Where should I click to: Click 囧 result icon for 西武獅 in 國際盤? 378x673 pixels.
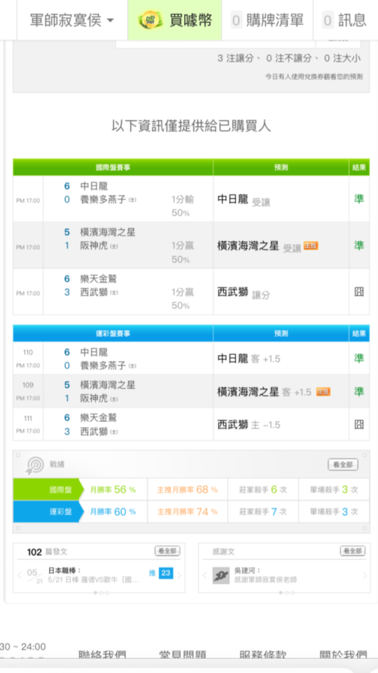coord(359,292)
